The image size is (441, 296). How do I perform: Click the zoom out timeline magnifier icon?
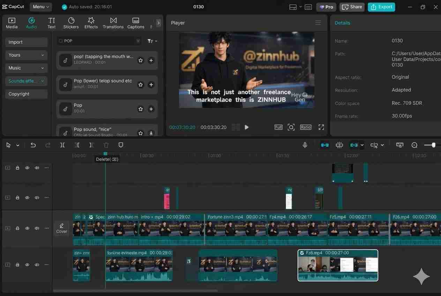[414, 145]
